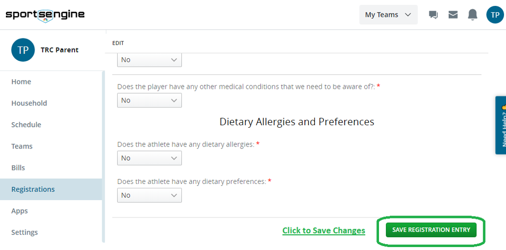
Task: Open the mail envelope icon
Action: click(453, 15)
